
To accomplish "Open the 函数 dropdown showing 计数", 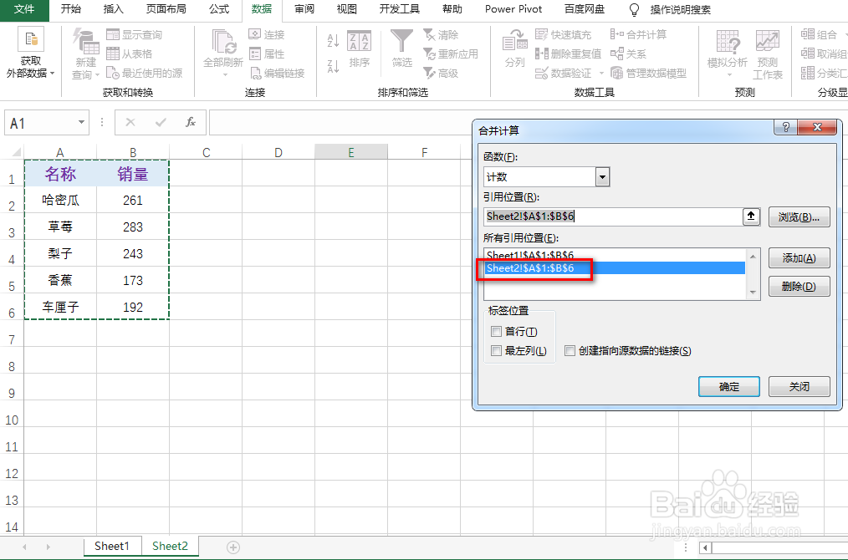I will [603, 177].
